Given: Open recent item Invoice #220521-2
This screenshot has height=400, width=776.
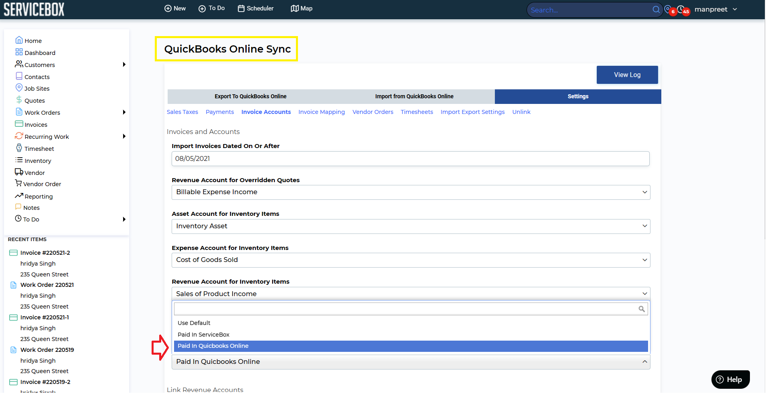Looking at the screenshot, I should (x=45, y=253).
